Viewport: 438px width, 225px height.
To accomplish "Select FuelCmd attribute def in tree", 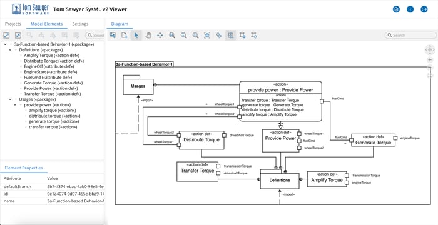I will click(48, 77).
